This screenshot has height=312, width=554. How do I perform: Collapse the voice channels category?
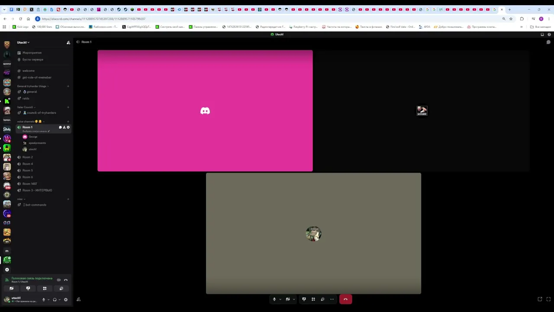click(x=31, y=121)
